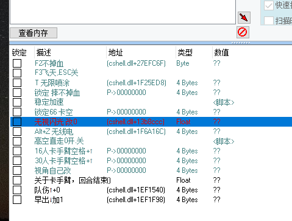Click the found-addresses list box area
This screenshot has height=221, width=292.
(x=123, y=12)
